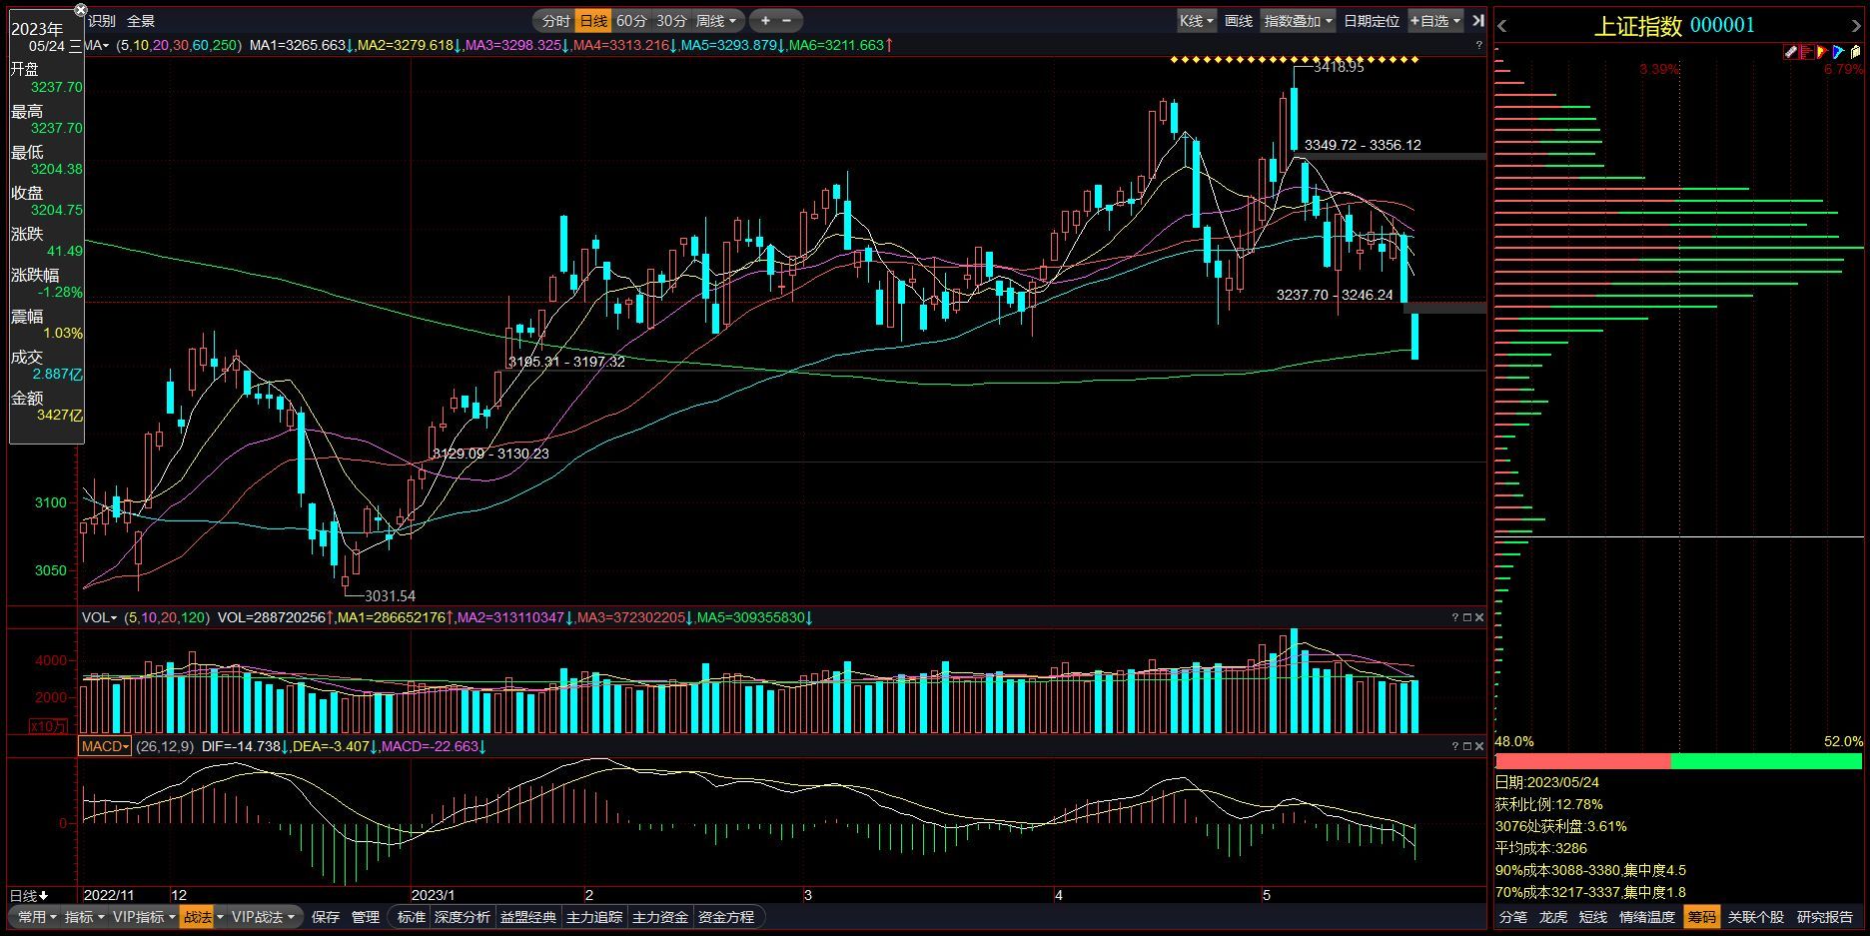Image resolution: width=1870 pixels, height=936 pixels.
Task: Click the blue triangle chip icon
Action: tap(1838, 52)
